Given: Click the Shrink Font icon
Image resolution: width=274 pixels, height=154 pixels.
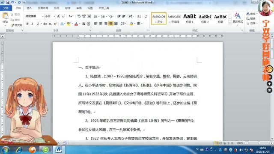Looking at the screenshot, I should coord(63,16).
